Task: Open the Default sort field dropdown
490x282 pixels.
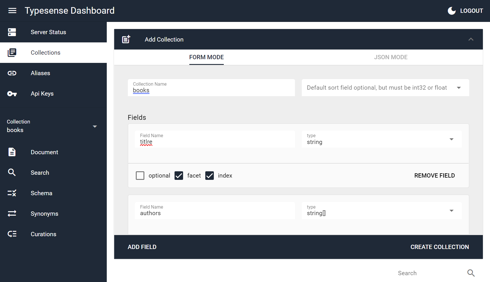Action: [385, 88]
